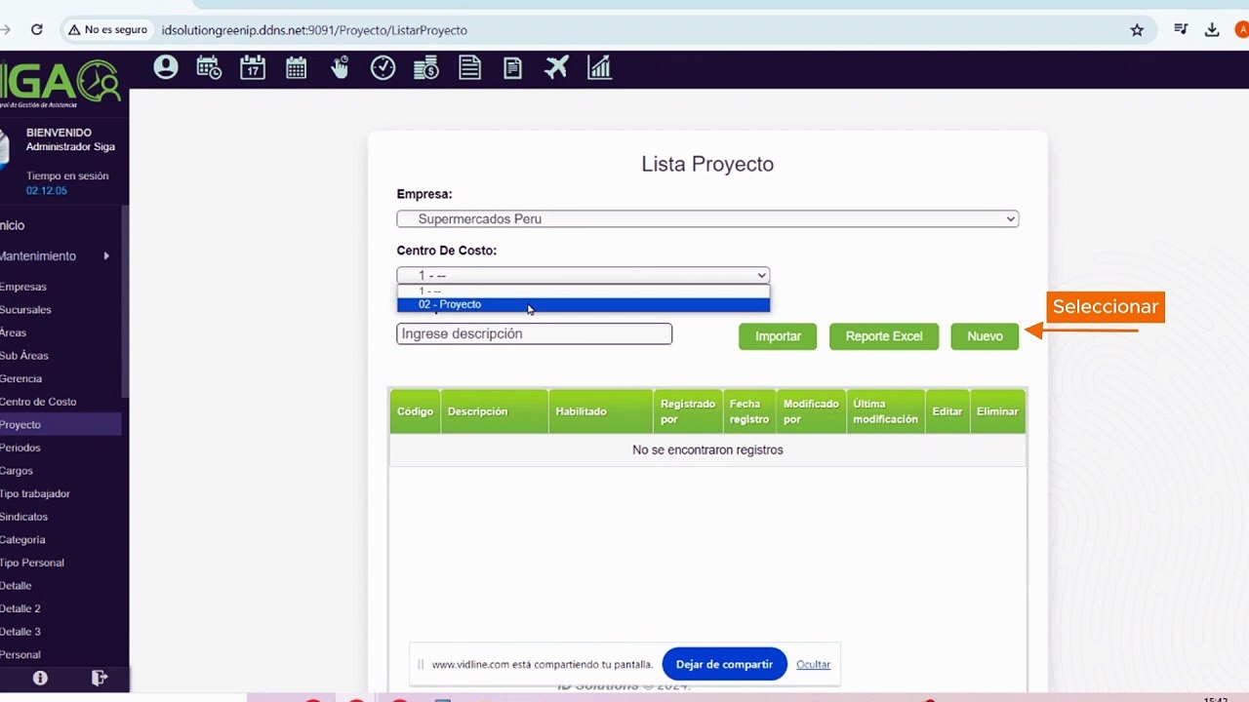
Task: Open the Centro De Costo dropdown
Action: point(583,276)
